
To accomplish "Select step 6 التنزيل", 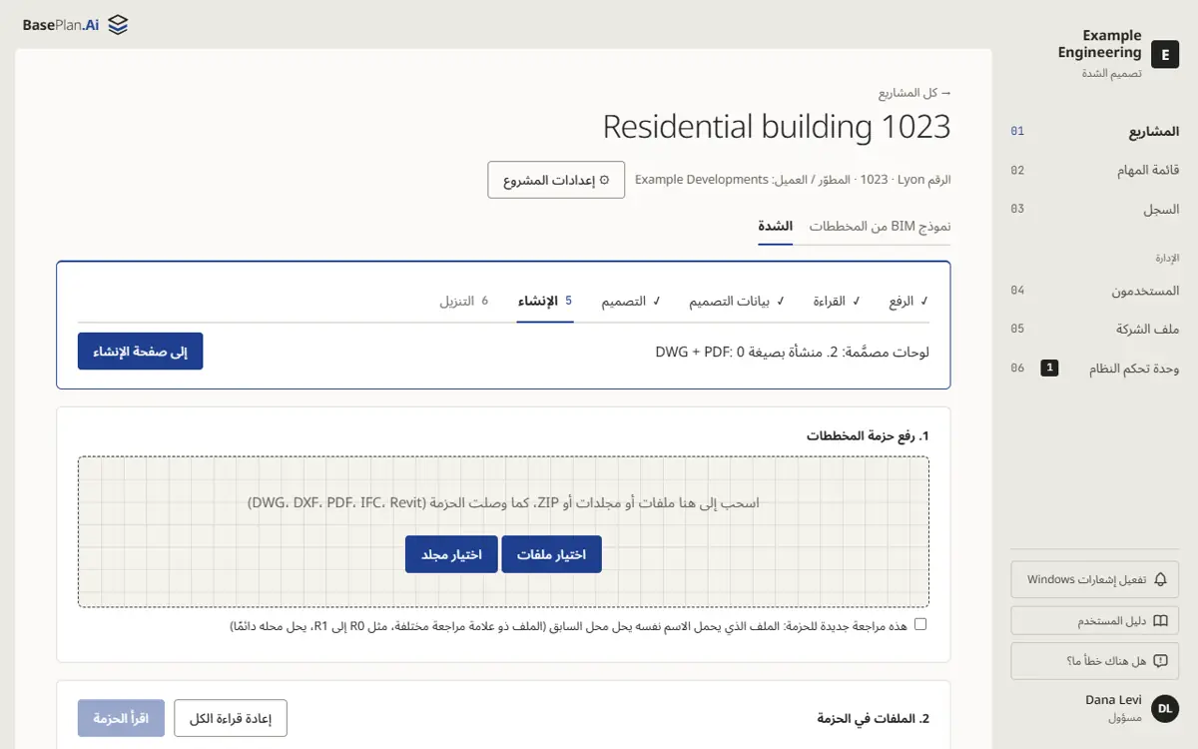I will pyautogui.click(x=464, y=301).
